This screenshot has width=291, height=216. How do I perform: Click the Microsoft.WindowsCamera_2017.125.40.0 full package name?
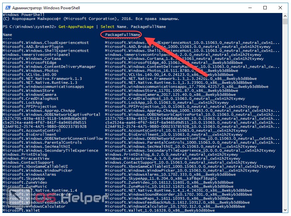pos(170,95)
